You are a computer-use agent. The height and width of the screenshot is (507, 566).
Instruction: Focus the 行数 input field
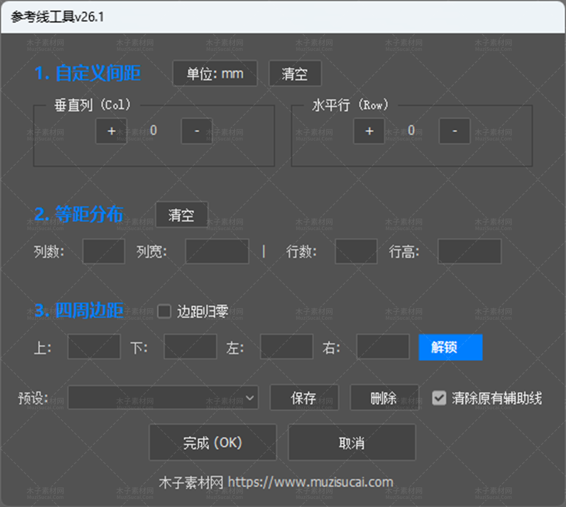point(356,251)
